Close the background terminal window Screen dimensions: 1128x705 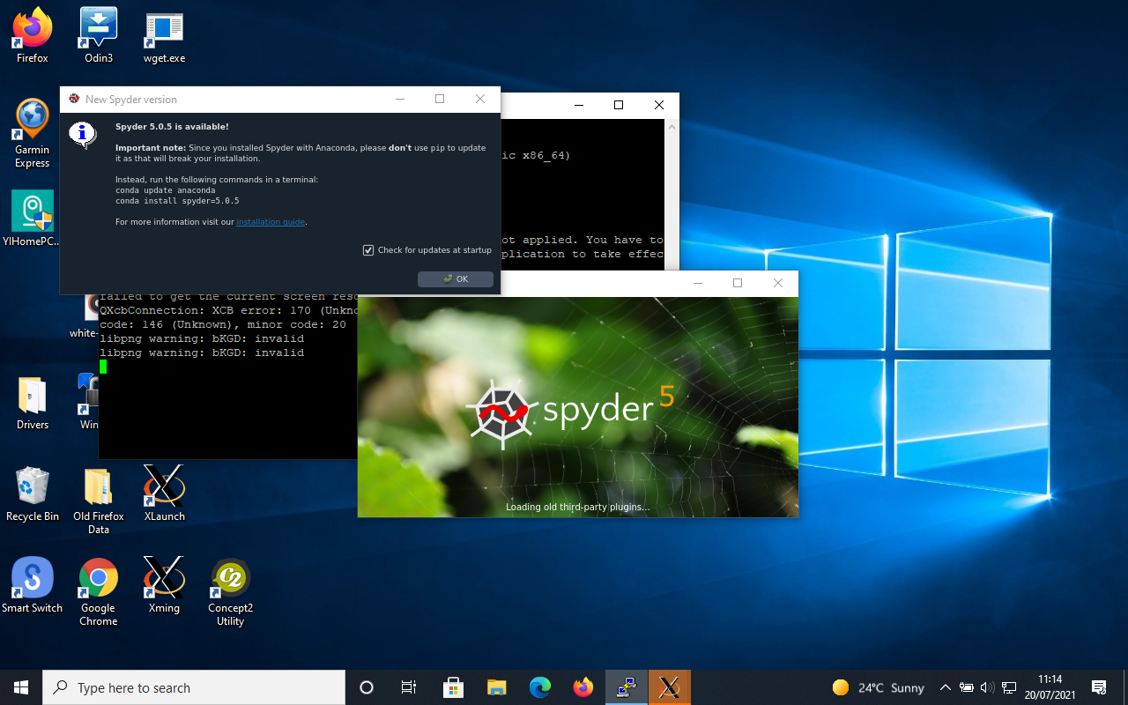tap(659, 105)
